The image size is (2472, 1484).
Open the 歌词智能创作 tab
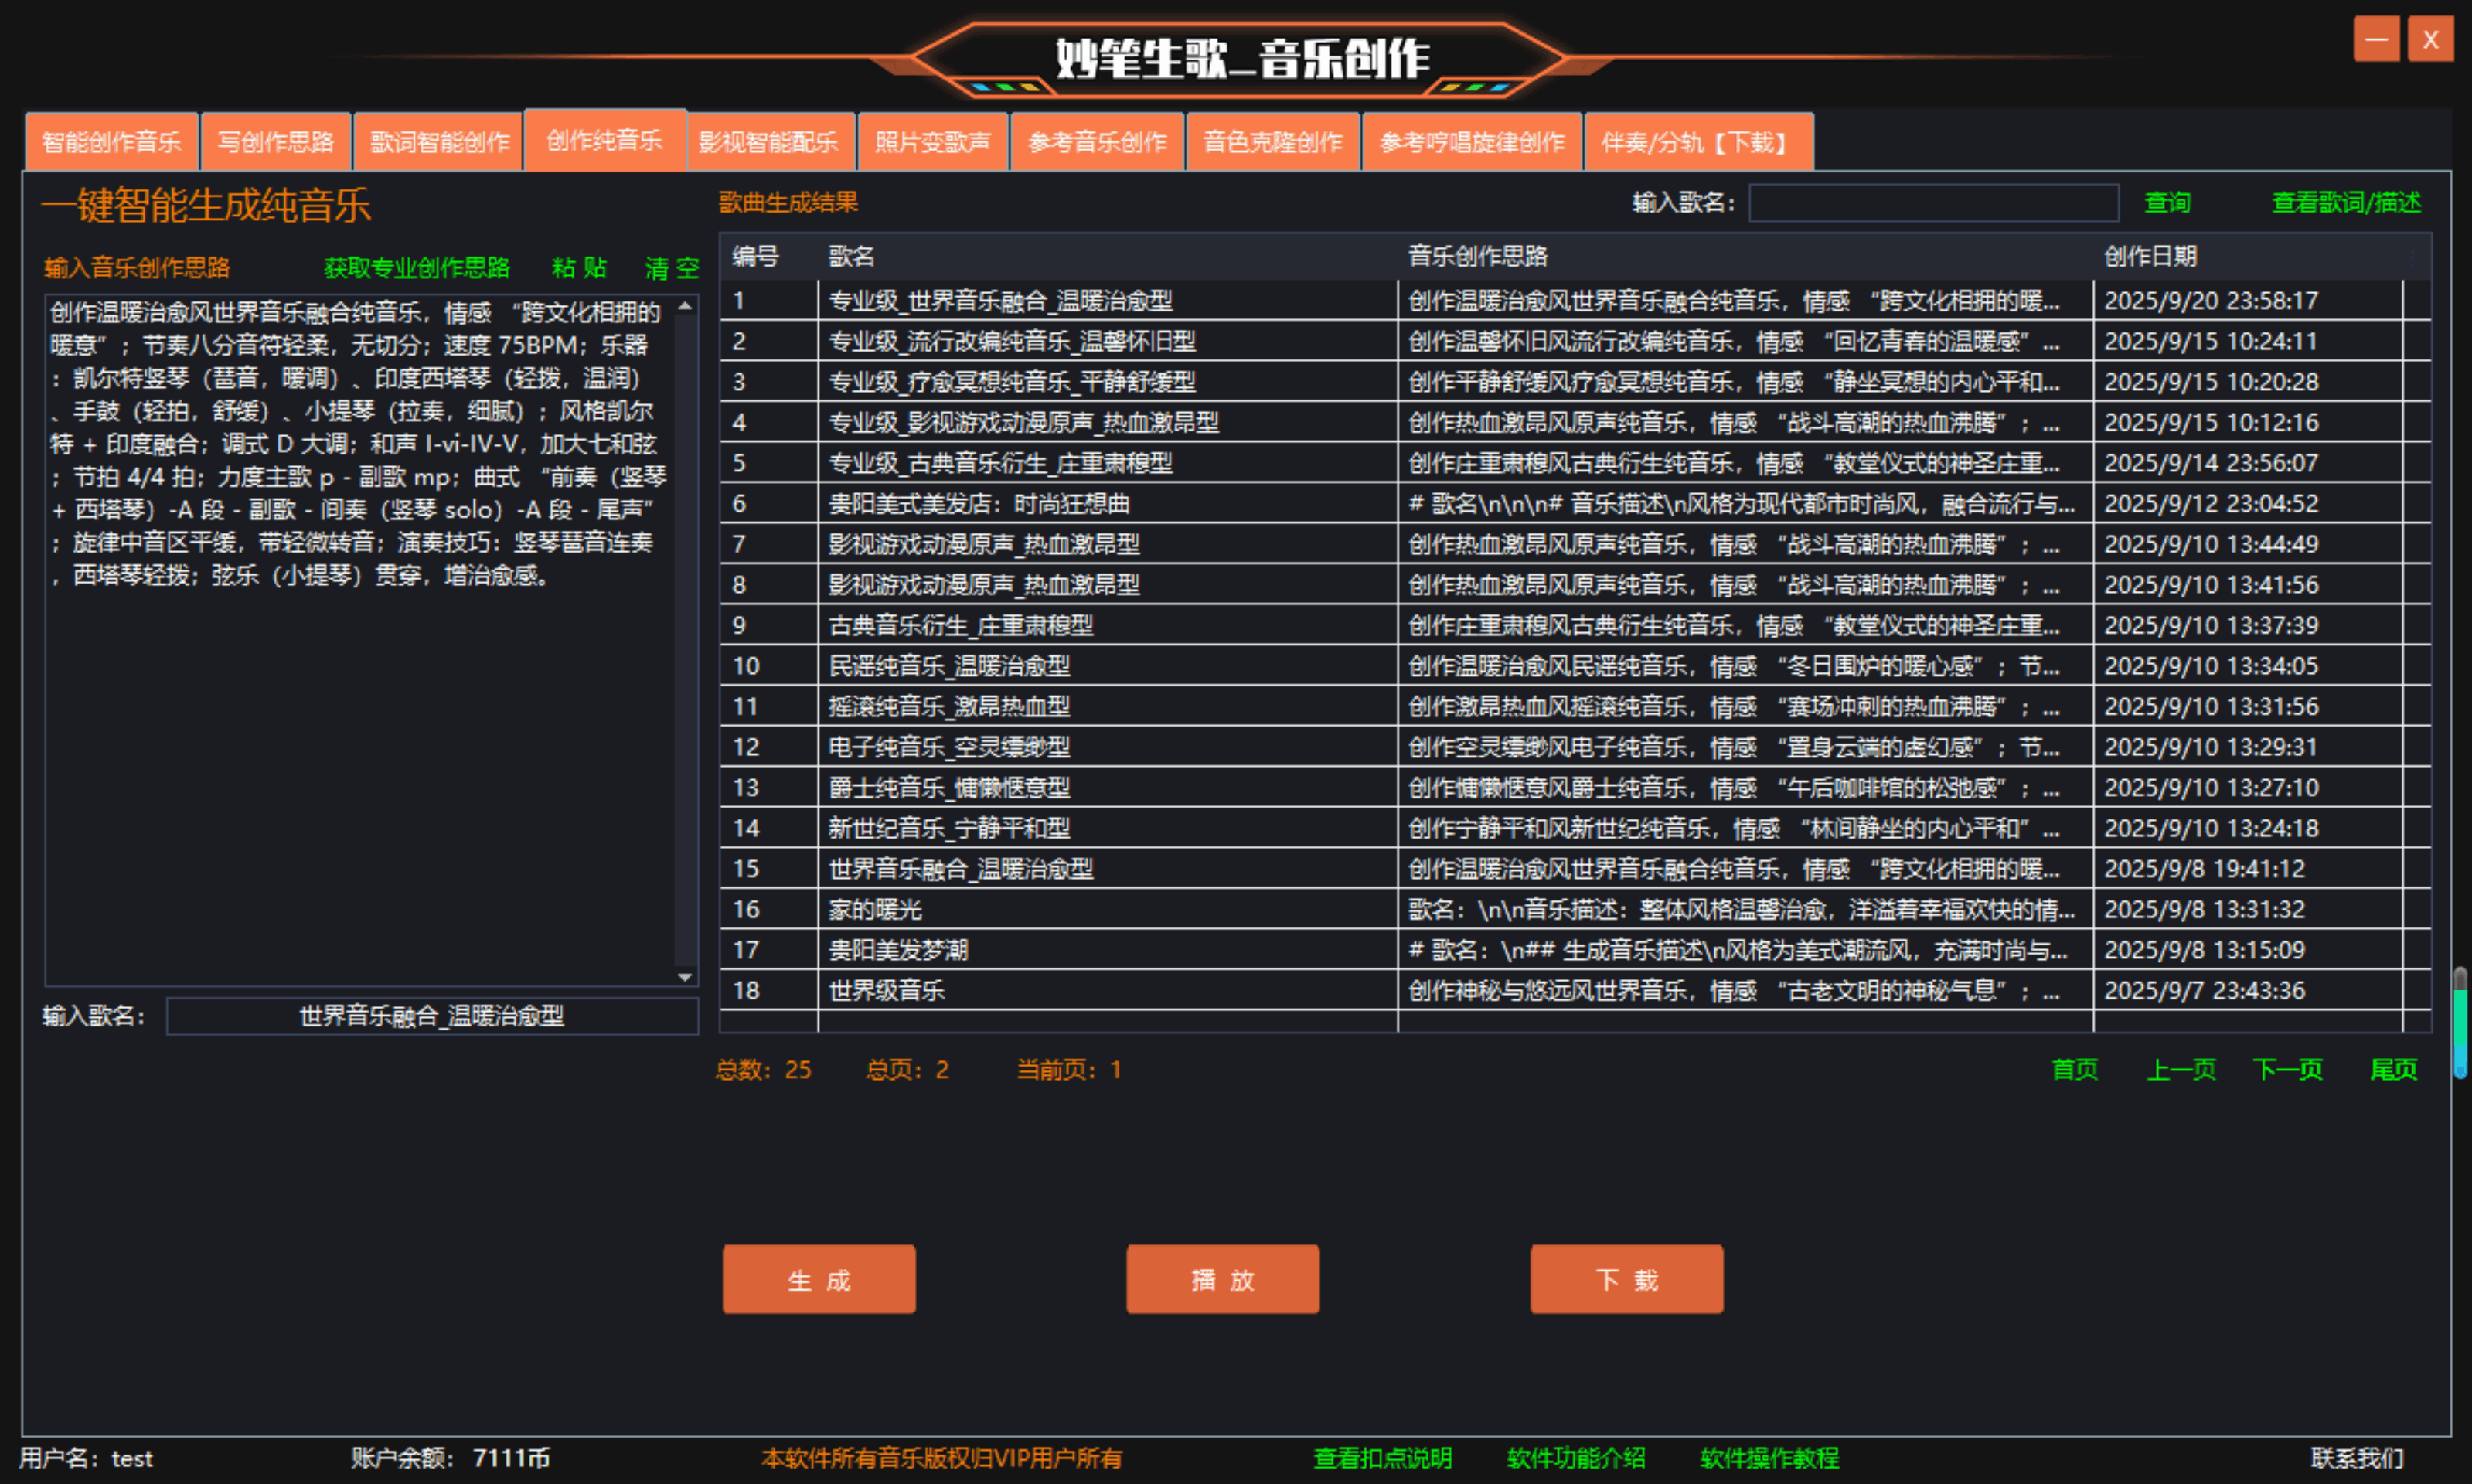[x=438, y=142]
